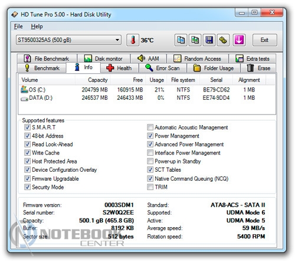Screen dimensions: 295x262
Task: Click the HD Tune Pro title bar icon
Action: pos(15,15)
